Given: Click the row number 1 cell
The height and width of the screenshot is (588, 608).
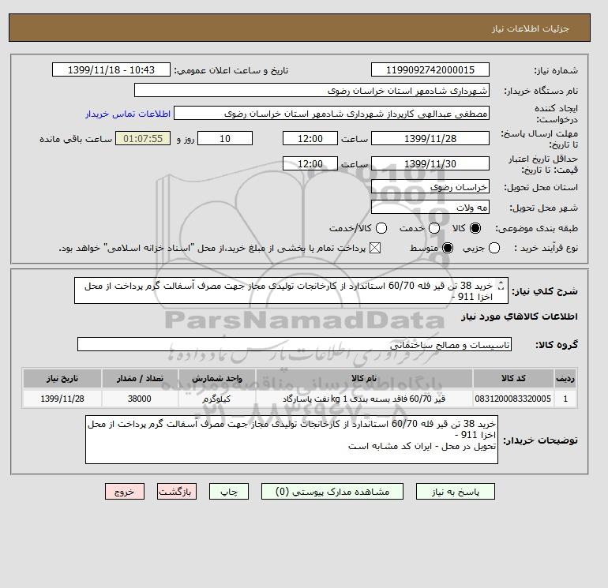Looking at the screenshot, I should coord(565,399).
